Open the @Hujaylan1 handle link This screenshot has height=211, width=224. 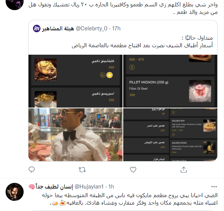pos(89,187)
